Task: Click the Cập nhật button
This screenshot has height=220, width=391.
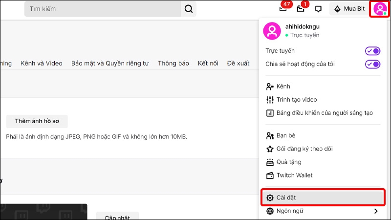Action: pyautogui.click(x=117, y=217)
